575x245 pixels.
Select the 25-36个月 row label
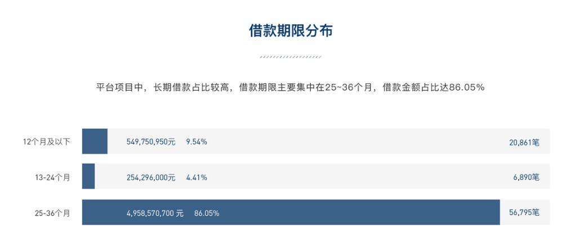52,213
